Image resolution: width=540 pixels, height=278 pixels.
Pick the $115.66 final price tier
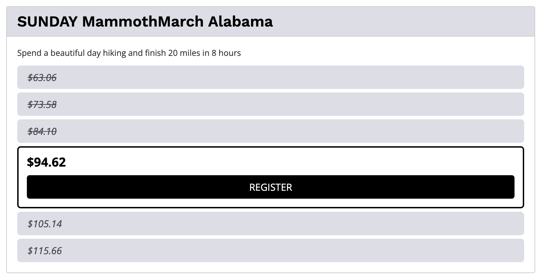pos(45,251)
